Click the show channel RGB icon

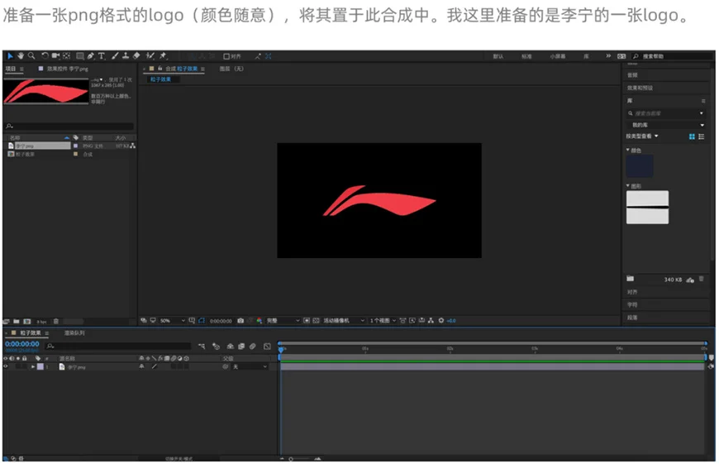tap(259, 320)
